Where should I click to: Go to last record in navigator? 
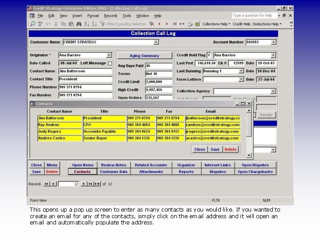[x=90, y=184]
